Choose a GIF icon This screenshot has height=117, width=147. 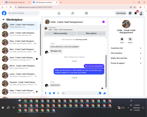(58, 93)
